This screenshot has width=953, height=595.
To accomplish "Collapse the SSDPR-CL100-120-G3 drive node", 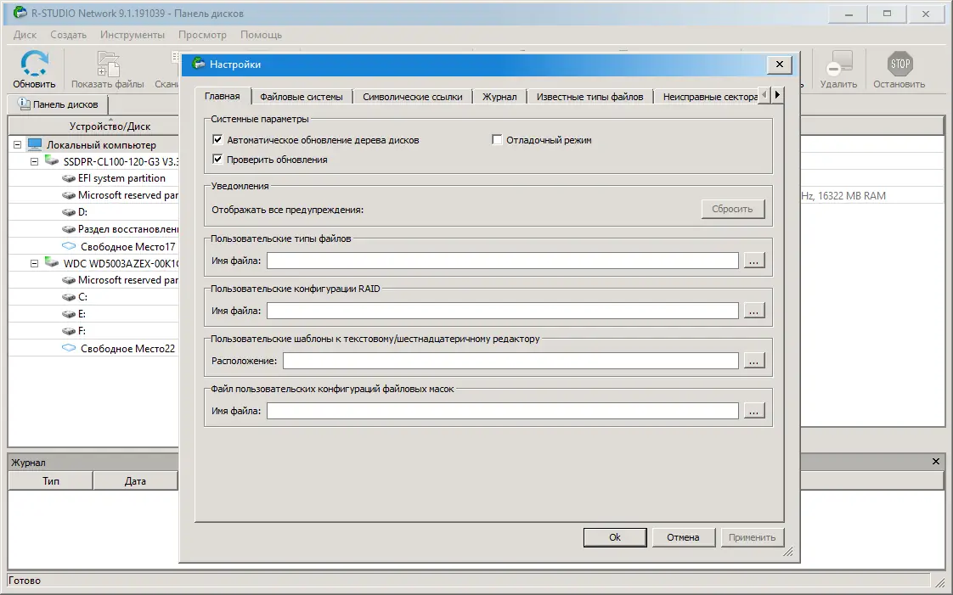I will pyautogui.click(x=34, y=161).
